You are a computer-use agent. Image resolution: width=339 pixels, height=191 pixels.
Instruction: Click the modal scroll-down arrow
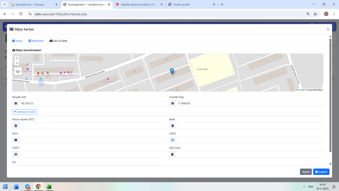330,164
